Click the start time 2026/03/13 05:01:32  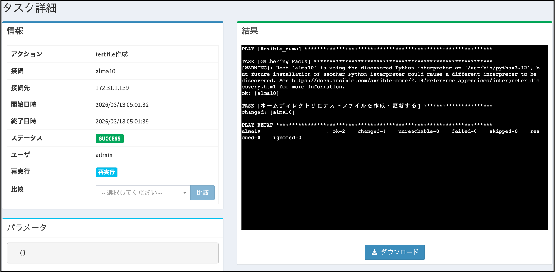tap(122, 105)
